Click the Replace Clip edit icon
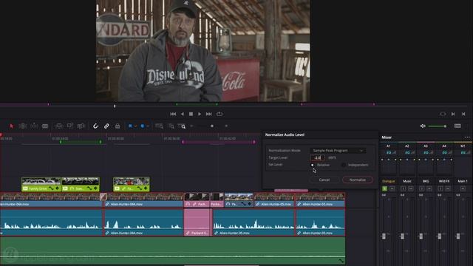This screenshot has width=473, height=266. tap(81, 126)
